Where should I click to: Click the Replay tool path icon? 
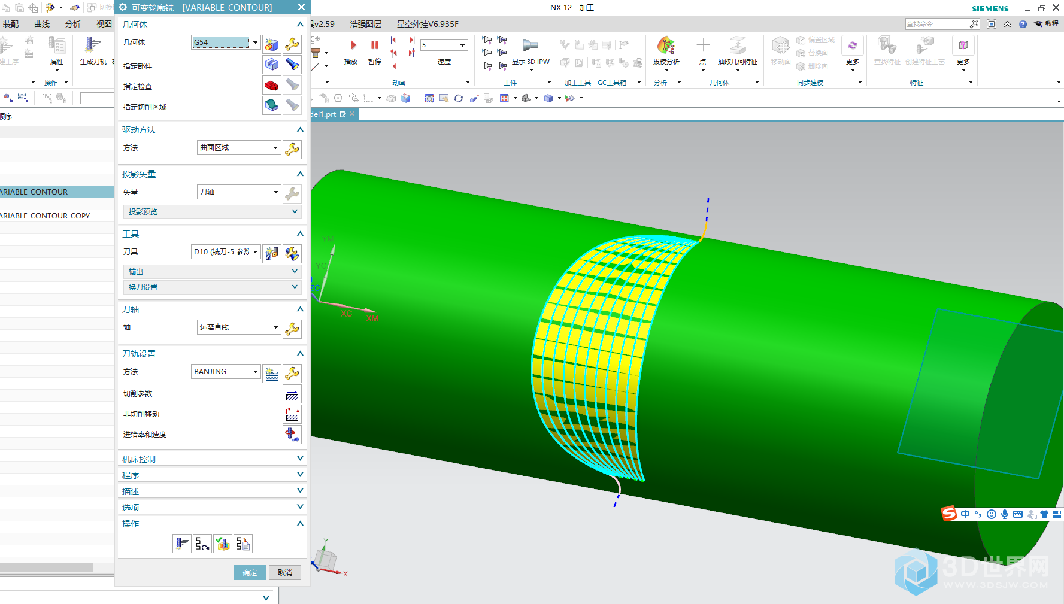(202, 544)
